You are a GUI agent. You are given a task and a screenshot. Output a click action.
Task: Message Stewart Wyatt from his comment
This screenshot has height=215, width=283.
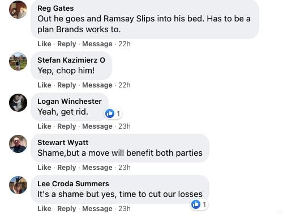click(x=97, y=168)
